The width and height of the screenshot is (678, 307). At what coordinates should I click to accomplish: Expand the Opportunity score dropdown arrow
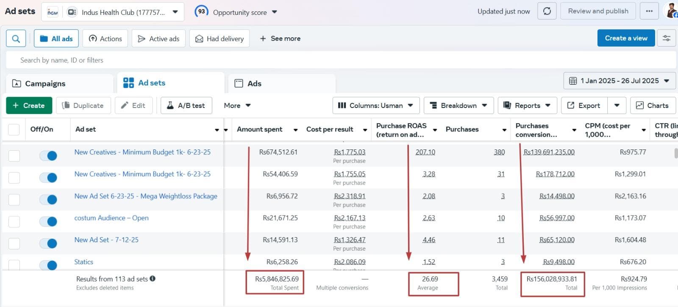click(x=275, y=12)
